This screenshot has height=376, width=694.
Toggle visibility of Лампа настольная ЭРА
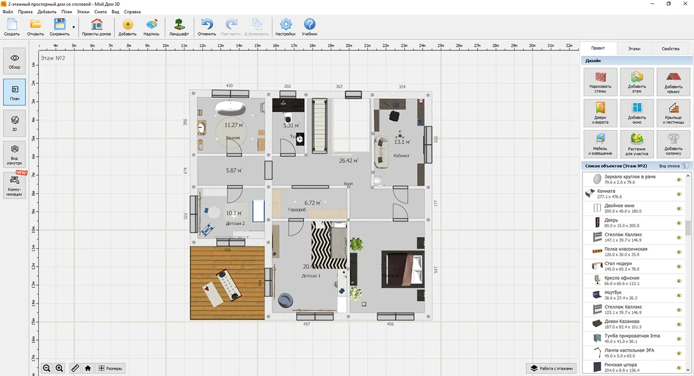point(679,353)
